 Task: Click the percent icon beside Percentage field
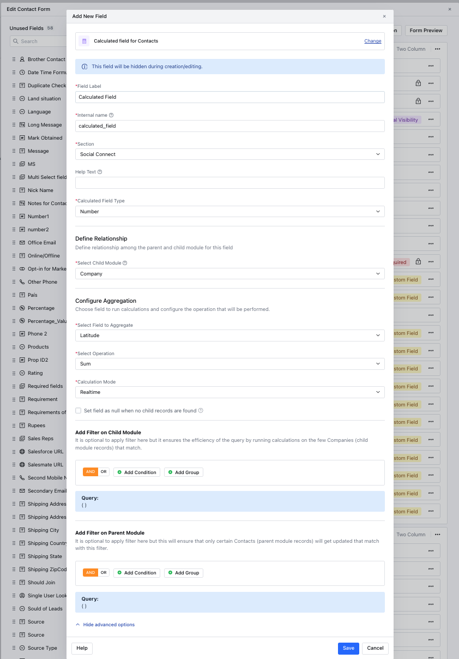(22, 308)
